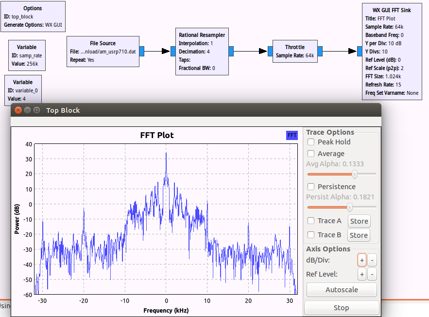Click the Avg Alpha slider handle

(x=355, y=174)
